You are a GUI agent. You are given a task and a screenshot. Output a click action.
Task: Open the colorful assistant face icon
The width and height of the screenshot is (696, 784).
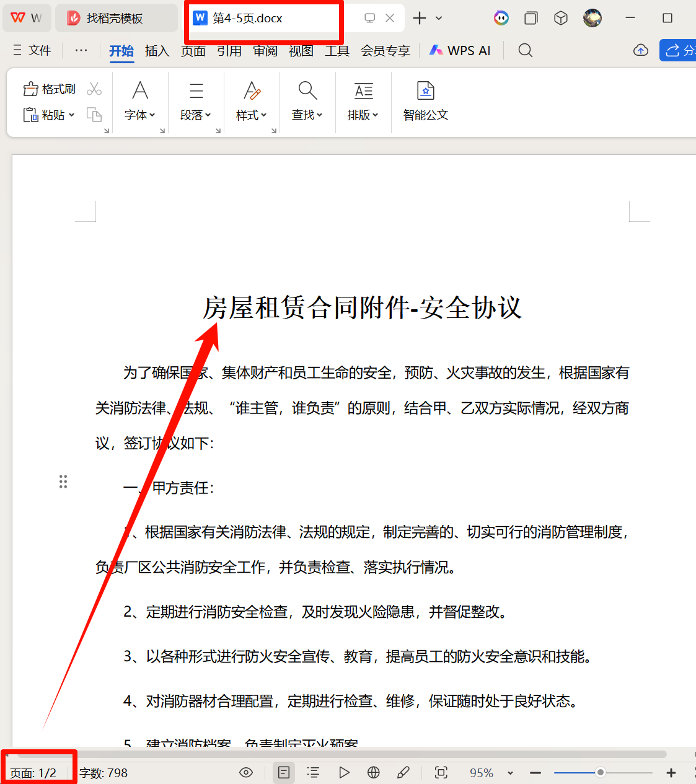[x=501, y=18]
